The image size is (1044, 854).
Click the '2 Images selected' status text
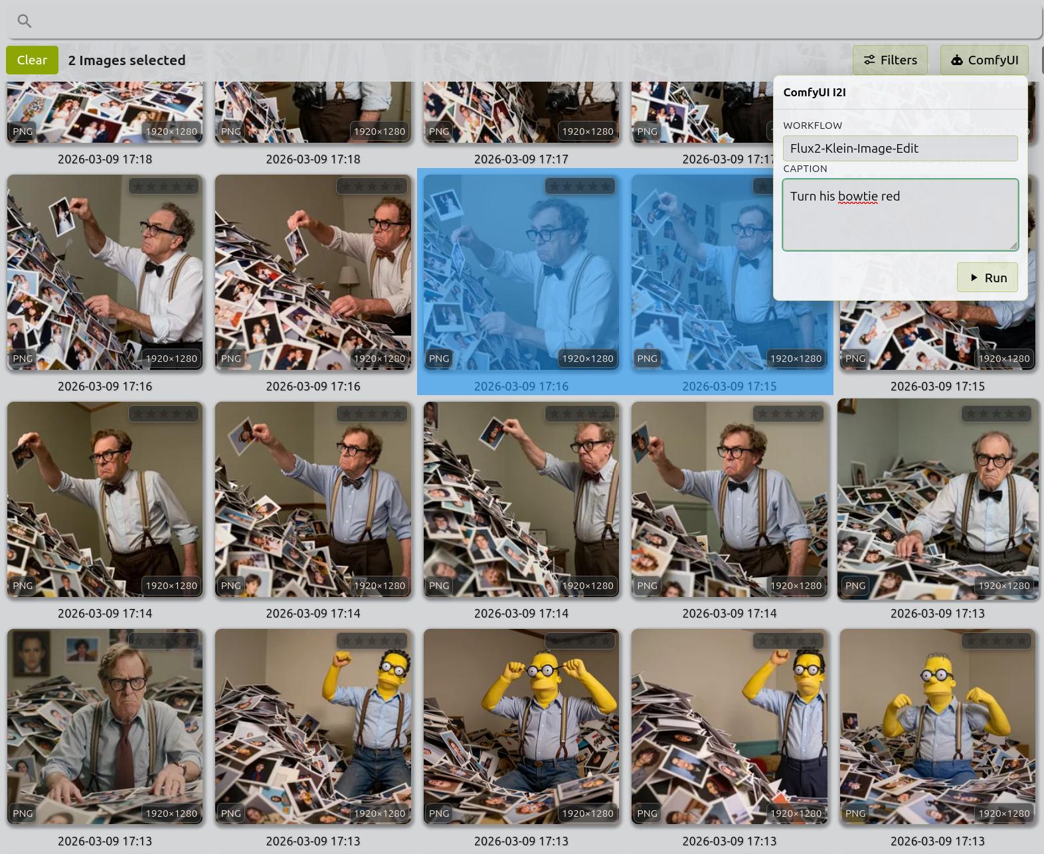127,60
